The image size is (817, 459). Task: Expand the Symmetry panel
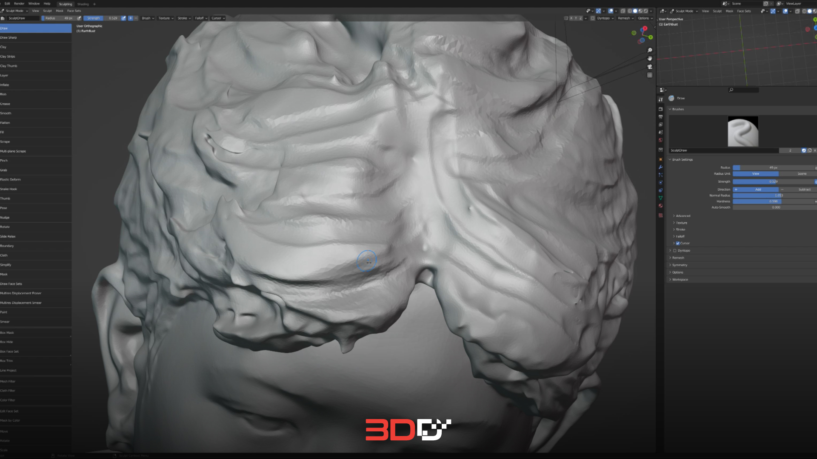pos(679,265)
